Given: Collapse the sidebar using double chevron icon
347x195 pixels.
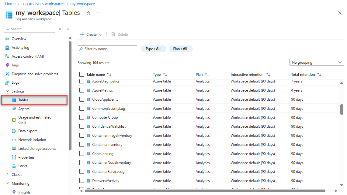Looking at the screenshot, I should coord(68,29).
